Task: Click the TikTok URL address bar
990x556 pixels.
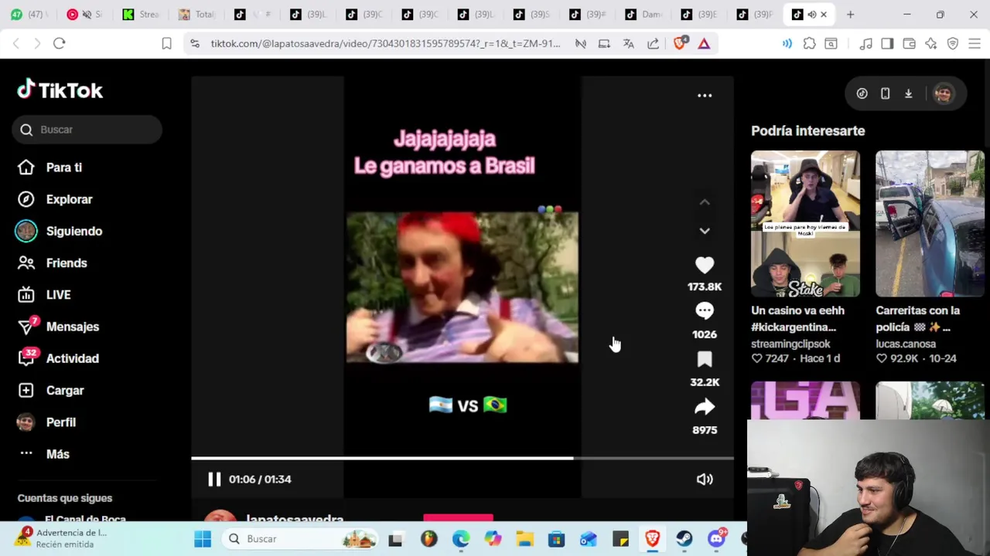Action: tap(385, 43)
